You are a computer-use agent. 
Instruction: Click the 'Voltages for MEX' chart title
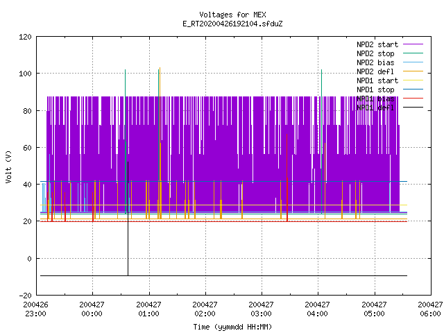pos(232,15)
